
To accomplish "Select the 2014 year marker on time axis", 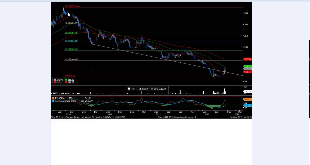I will (237, 115).
